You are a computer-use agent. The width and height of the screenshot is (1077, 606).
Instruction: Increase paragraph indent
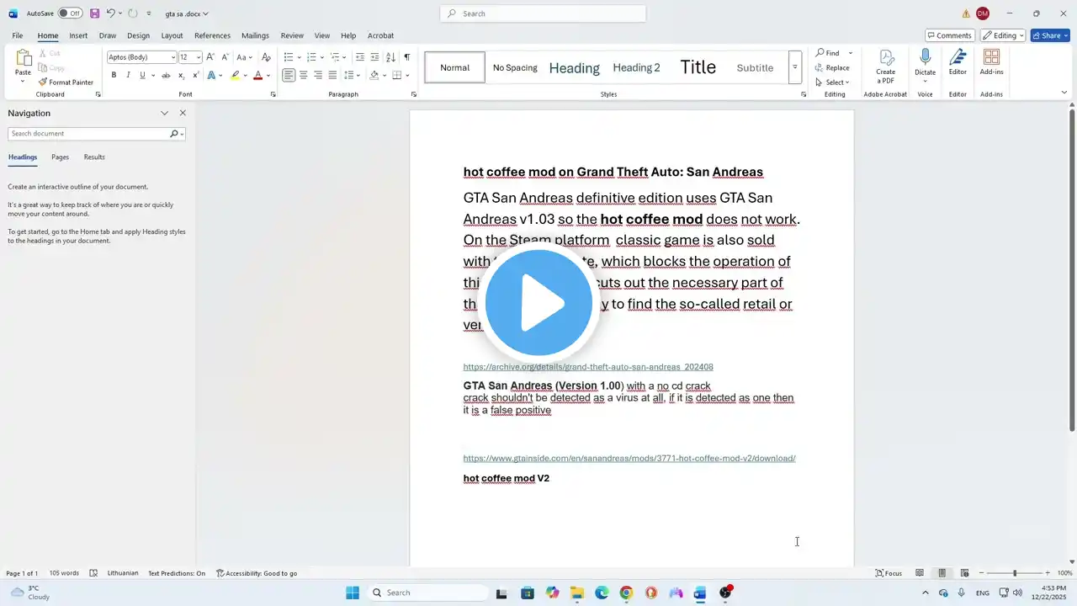tap(374, 57)
